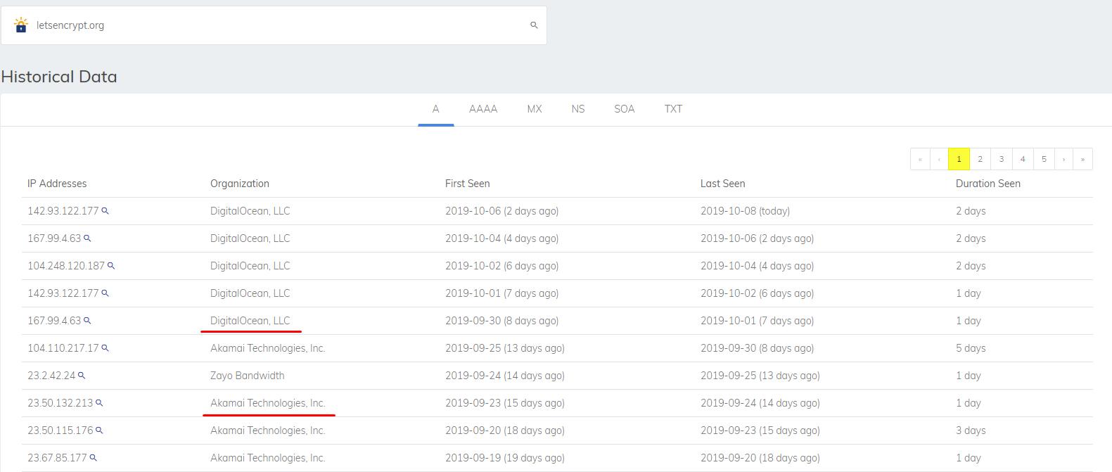Click DigitalOcean, LLC in the 104.248.120.187 row
1112x472 pixels.
click(250, 266)
